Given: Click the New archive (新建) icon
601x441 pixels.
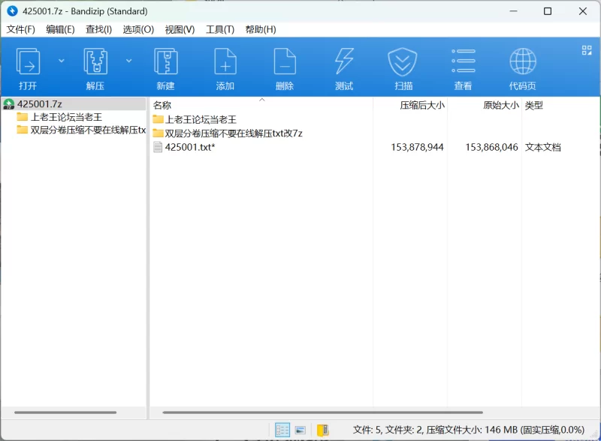Looking at the screenshot, I should tap(165, 61).
